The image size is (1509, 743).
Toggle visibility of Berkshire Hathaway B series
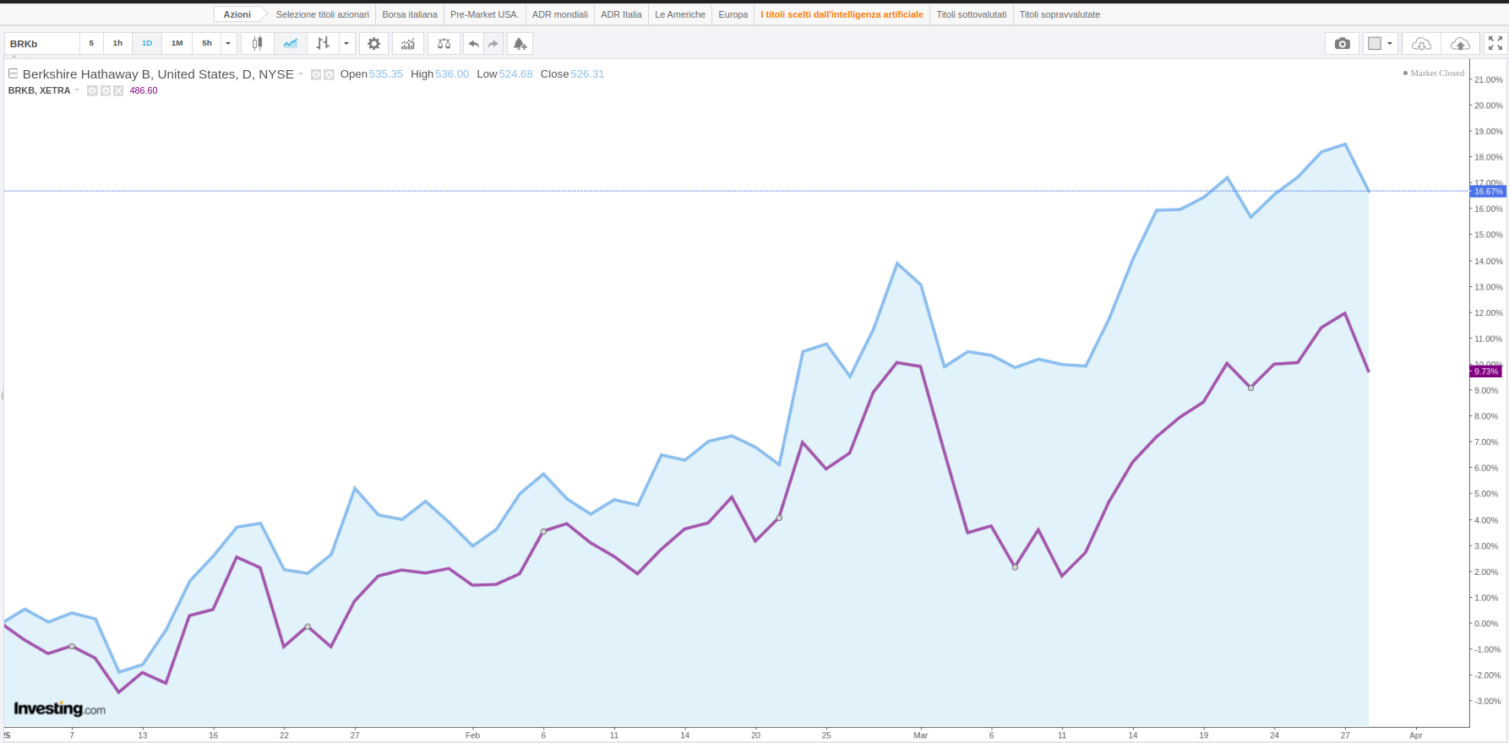316,74
